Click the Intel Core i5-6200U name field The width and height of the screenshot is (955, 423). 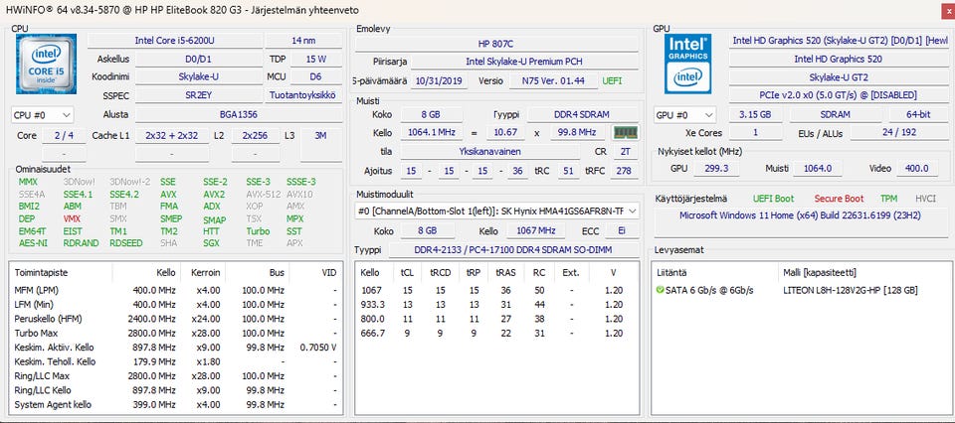coord(174,41)
